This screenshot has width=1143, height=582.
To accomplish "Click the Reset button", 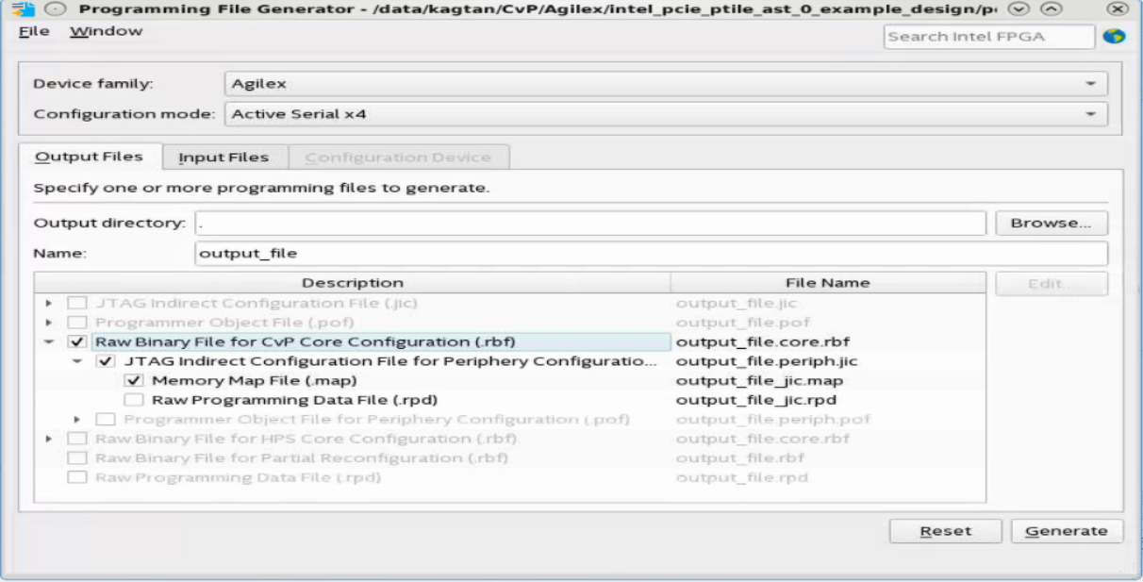I will (946, 531).
